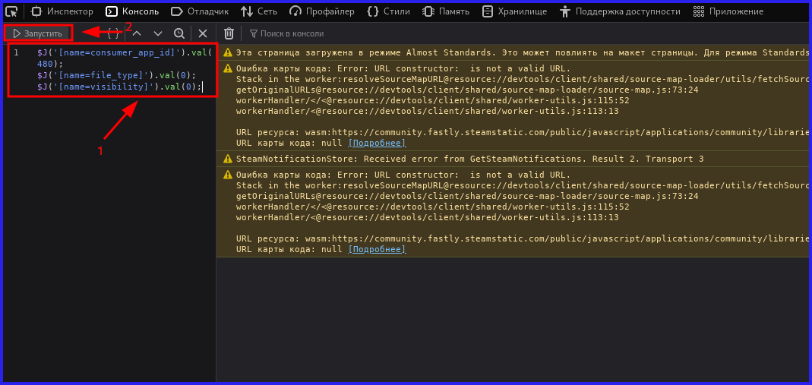The width and height of the screenshot is (812, 385).
Task: Clear console output with trash icon
Action: click(229, 33)
